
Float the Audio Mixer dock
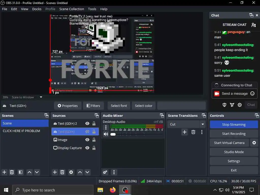pyautogui.click(x=162, y=116)
